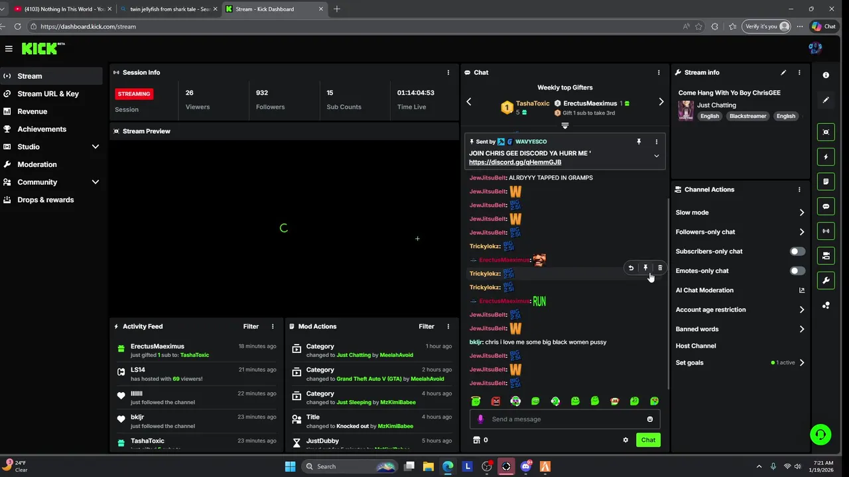Click the reply arrow on the hovered chat message
Image resolution: width=849 pixels, height=477 pixels.
coord(631,268)
